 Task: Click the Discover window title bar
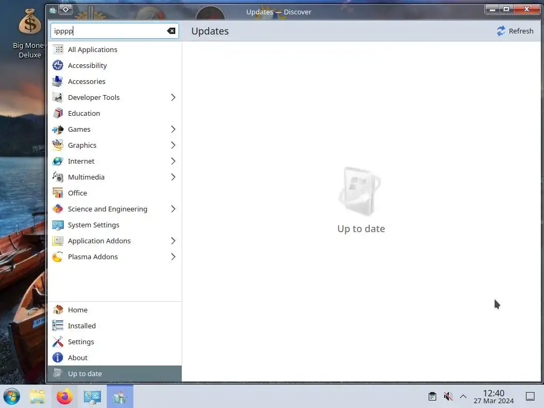coord(278,12)
